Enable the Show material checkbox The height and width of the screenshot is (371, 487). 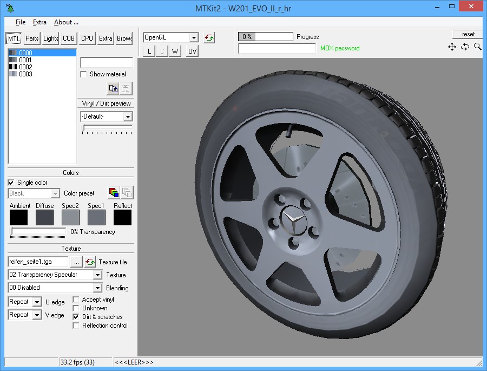coord(83,74)
